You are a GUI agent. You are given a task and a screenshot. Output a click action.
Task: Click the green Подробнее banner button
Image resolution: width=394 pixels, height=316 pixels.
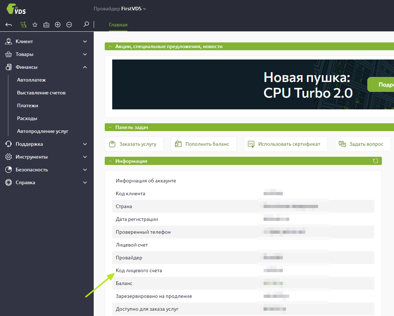tap(381, 85)
